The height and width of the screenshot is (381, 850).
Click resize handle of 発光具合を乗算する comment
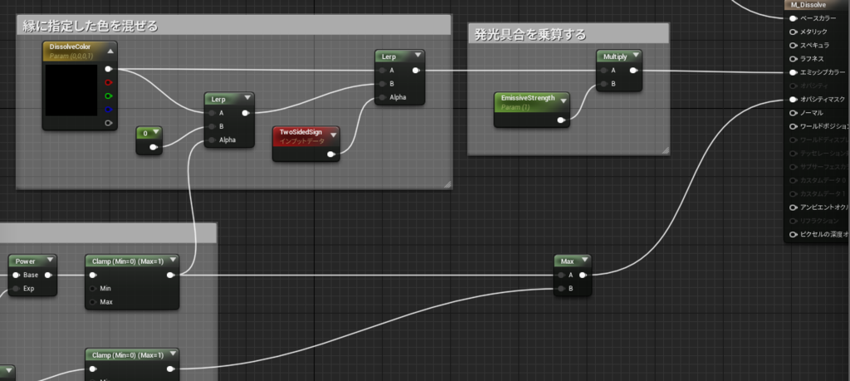click(665, 151)
